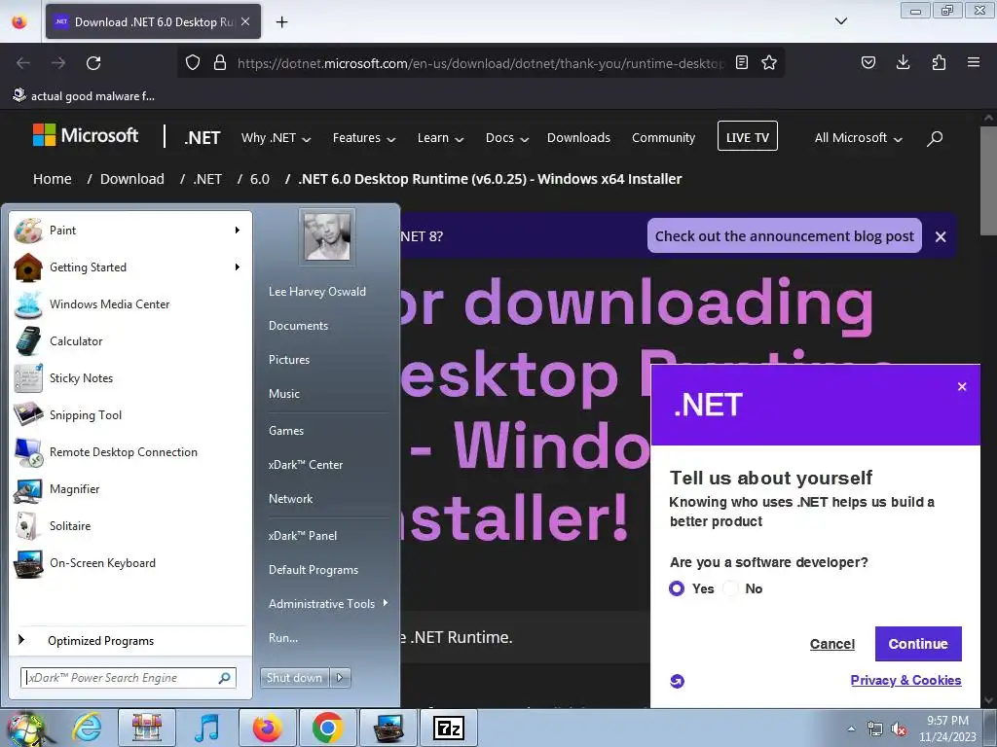Image resolution: width=997 pixels, height=747 pixels.
Task: Close the .NET survey popup
Action: click(962, 387)
